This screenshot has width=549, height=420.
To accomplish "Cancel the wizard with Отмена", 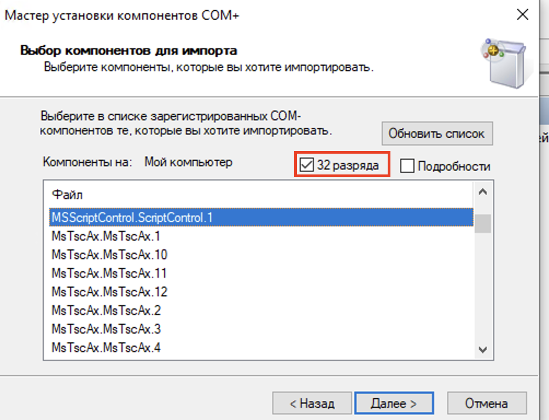I will tap(486, 404).
